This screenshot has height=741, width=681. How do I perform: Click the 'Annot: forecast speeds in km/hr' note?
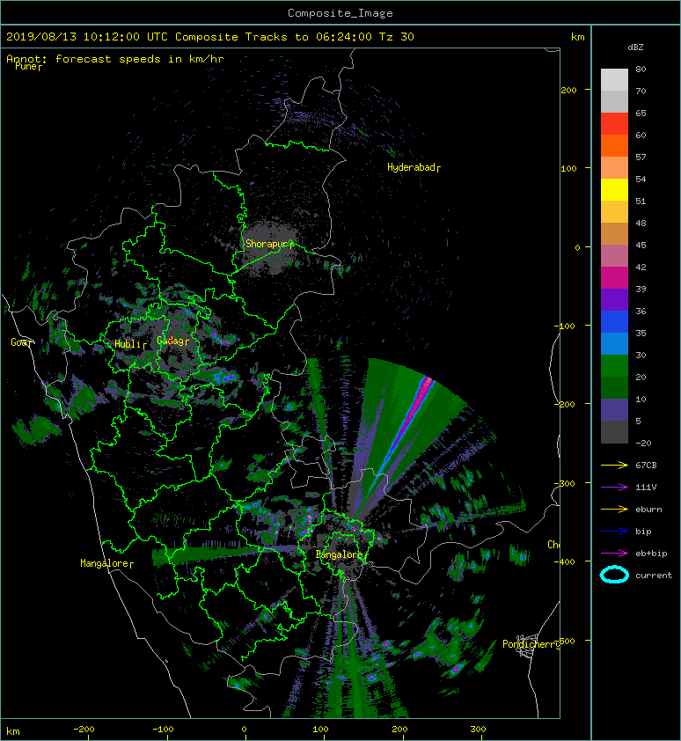[115, 59]
